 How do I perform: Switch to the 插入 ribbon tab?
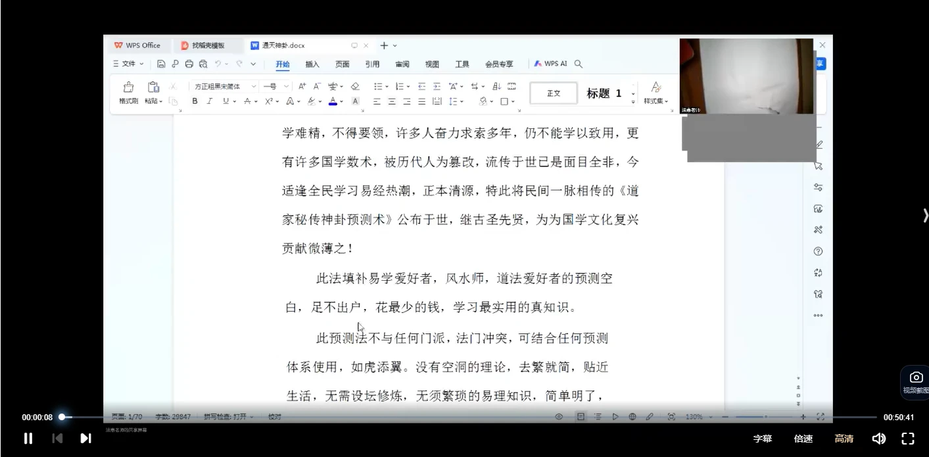312,64
